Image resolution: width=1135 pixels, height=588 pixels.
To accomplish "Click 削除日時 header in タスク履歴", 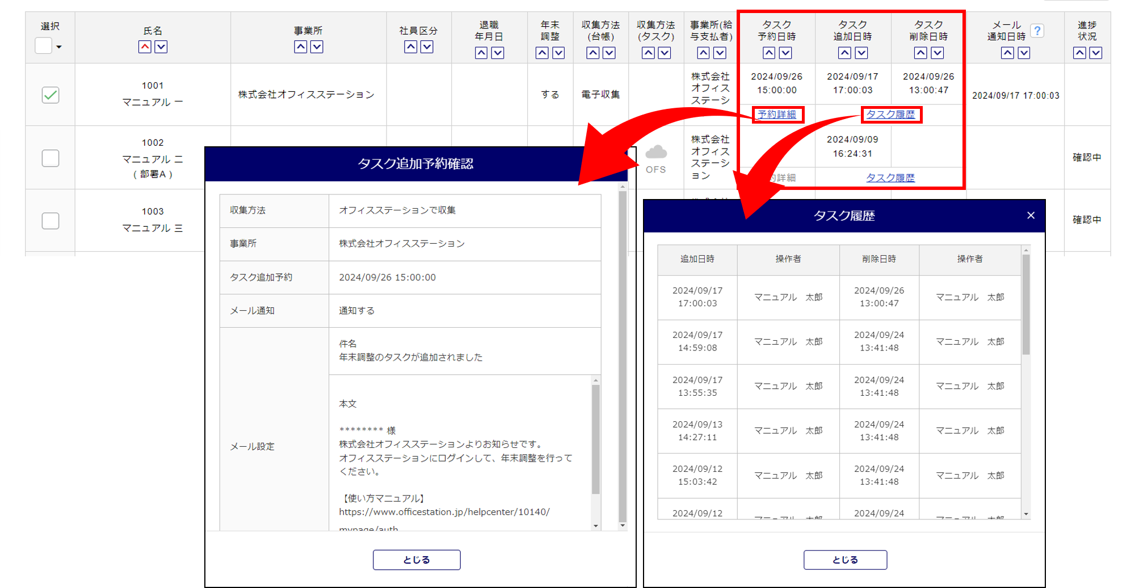I will [x=879, y=259].
